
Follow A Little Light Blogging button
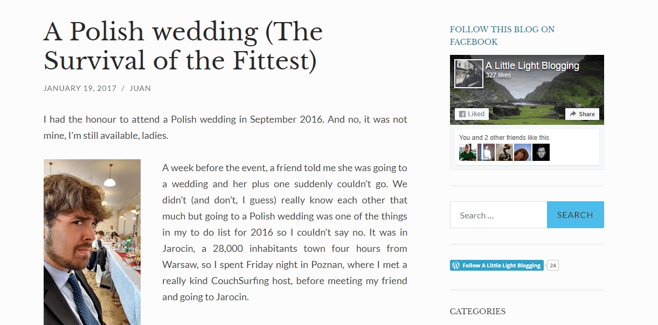point(497,265)
